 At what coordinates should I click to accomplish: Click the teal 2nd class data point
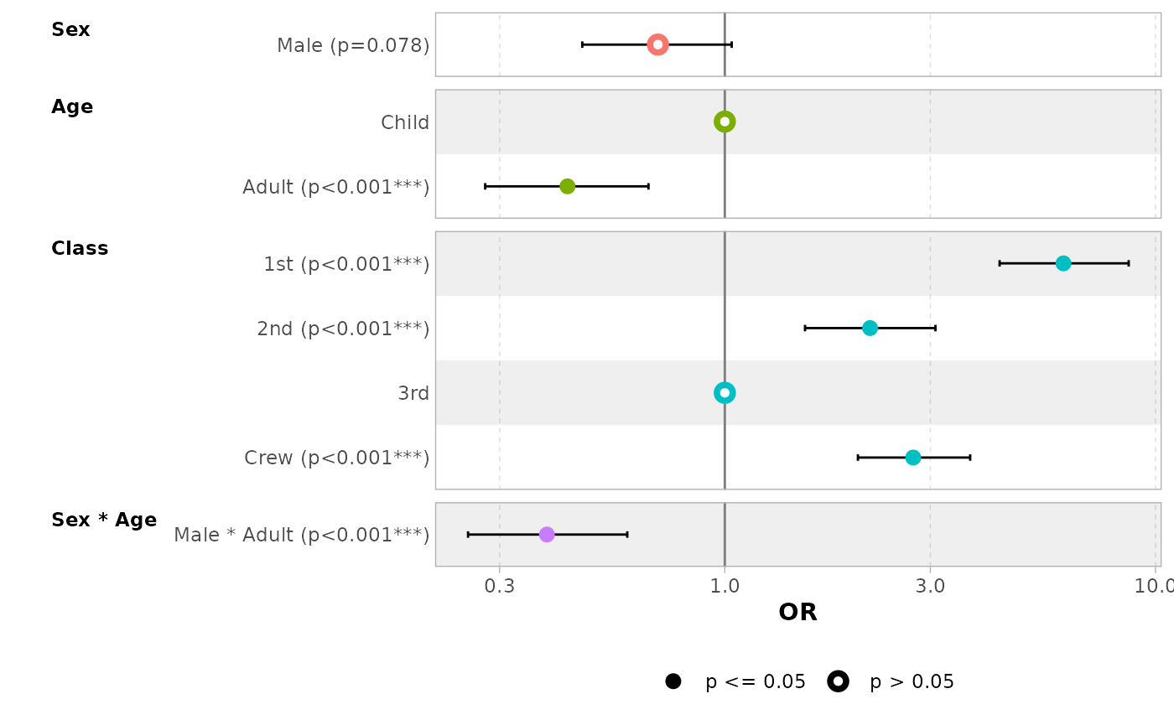point(870,328)
